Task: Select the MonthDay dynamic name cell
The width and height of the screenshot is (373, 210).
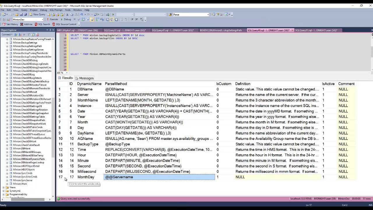Action: coord(90,177)
